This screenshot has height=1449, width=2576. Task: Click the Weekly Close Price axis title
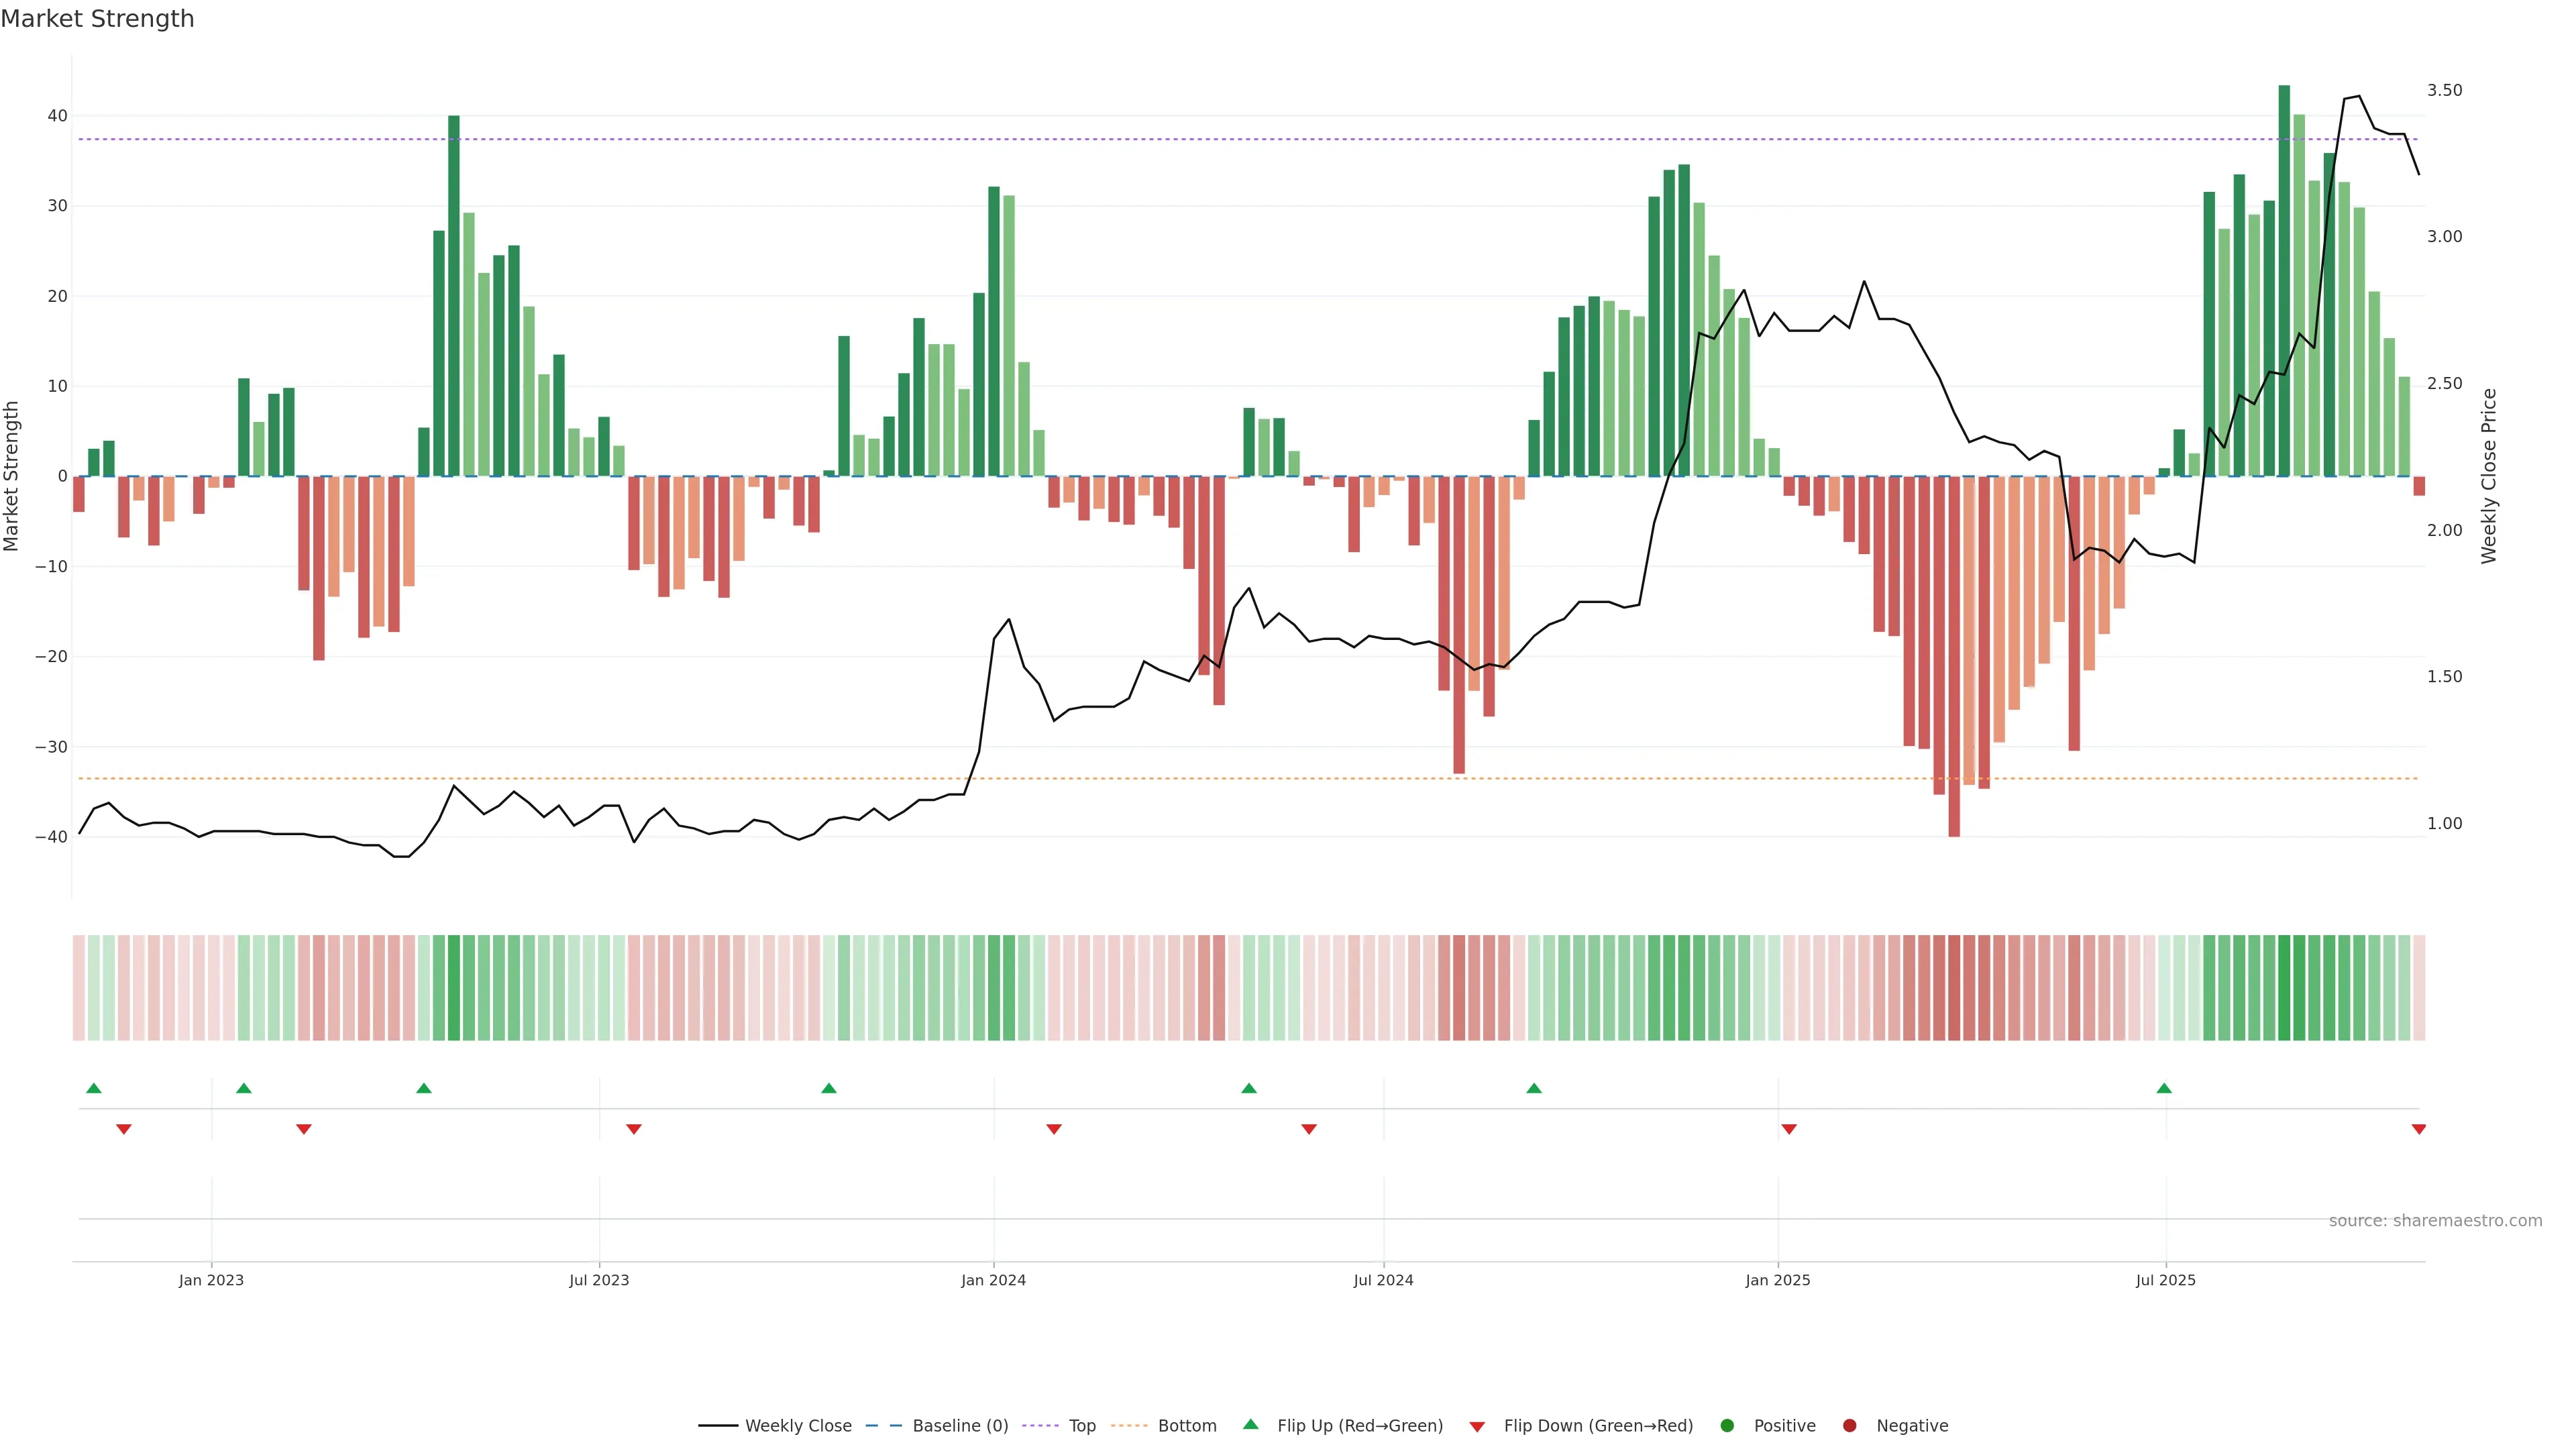2489,476
